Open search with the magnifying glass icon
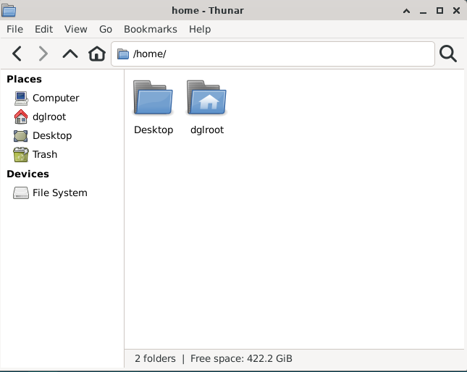The height and width of the screenshot is (372, 467). 448,54
